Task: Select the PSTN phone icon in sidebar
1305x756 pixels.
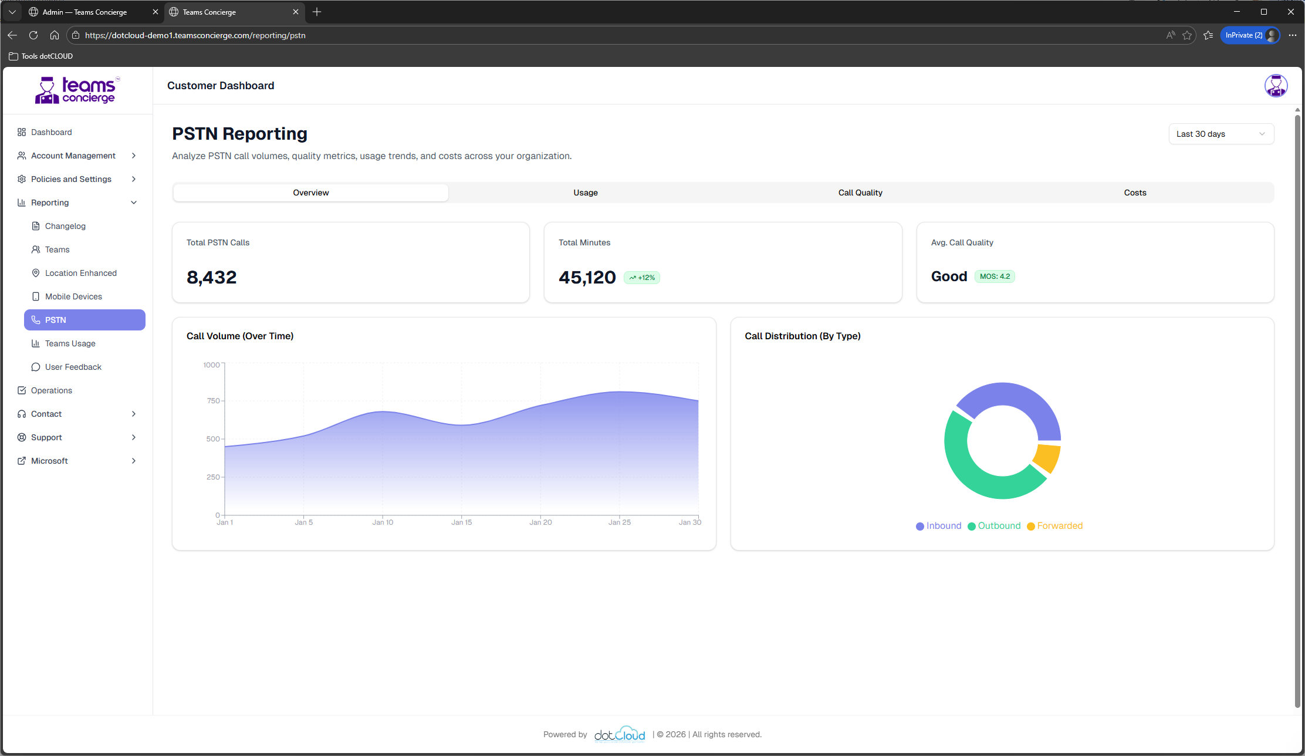Action: 36,320
